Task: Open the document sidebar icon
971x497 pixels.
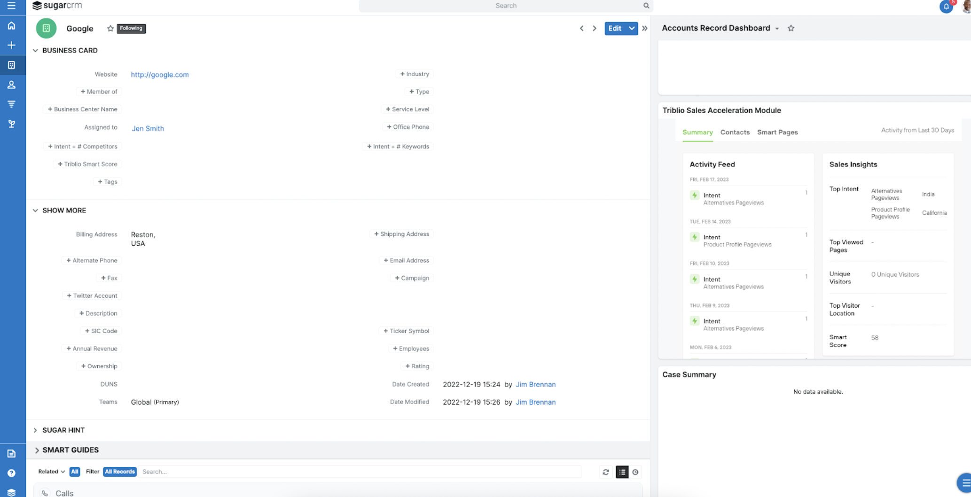Action: (11, 453)
